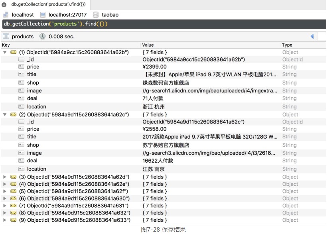Select the value ¥2558.00
Image resolution: width=327 pixels, height=234 pixels.
point(155,129)
